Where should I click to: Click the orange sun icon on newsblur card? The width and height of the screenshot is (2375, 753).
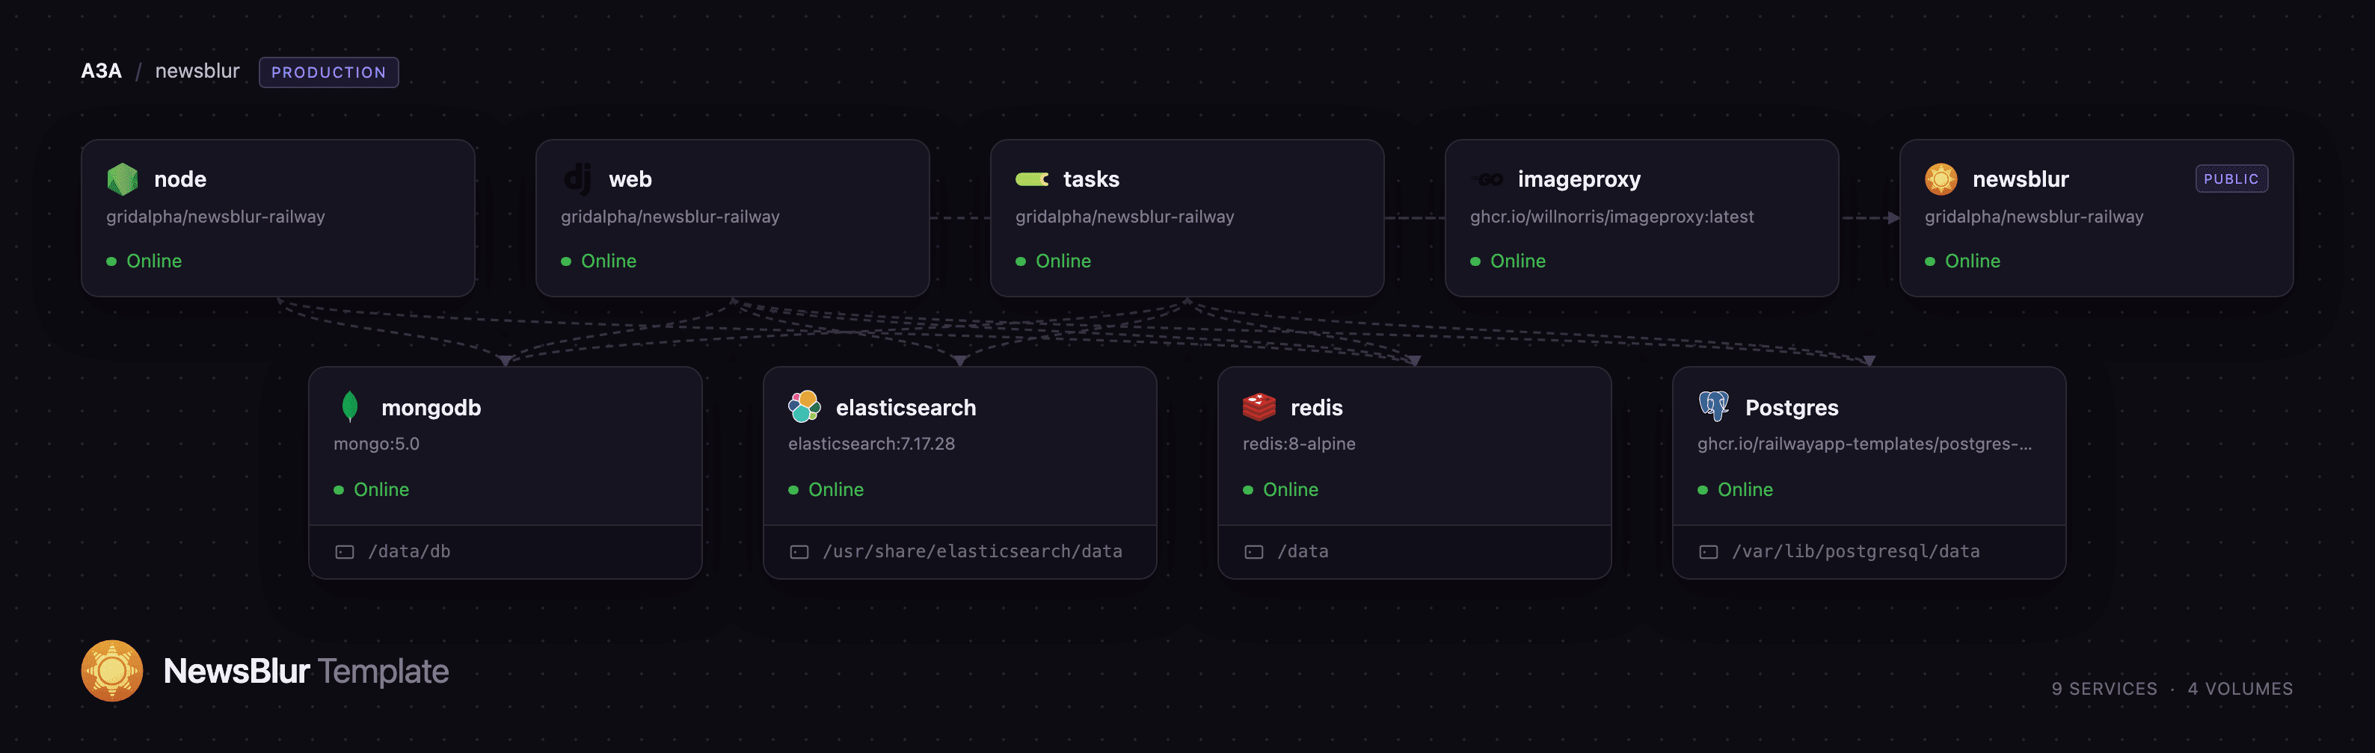[x=1941, y=179]
